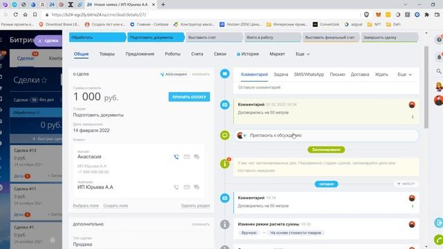Screen dimensions: 443x249
Task: Select the Письмо tab in timeline
Action: tap(337, 75)
